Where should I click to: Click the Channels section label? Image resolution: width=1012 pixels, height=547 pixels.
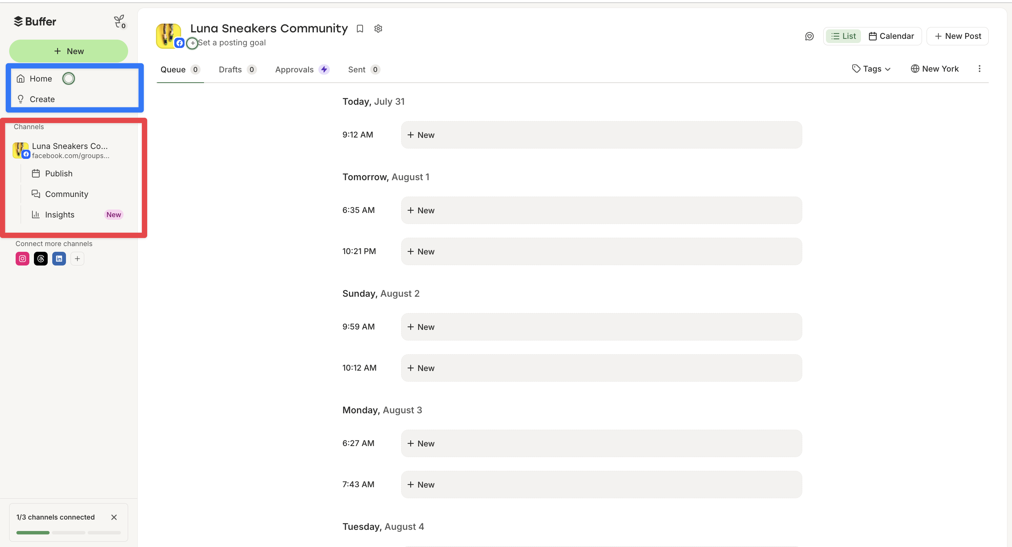pos(29,127)
